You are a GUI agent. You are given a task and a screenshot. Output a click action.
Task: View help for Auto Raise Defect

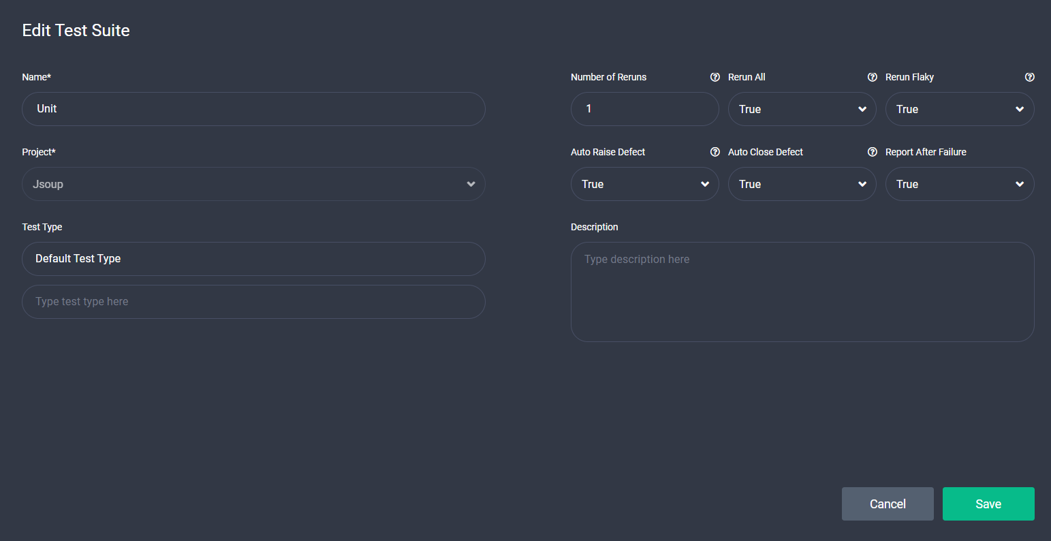(x=715, y=152)
